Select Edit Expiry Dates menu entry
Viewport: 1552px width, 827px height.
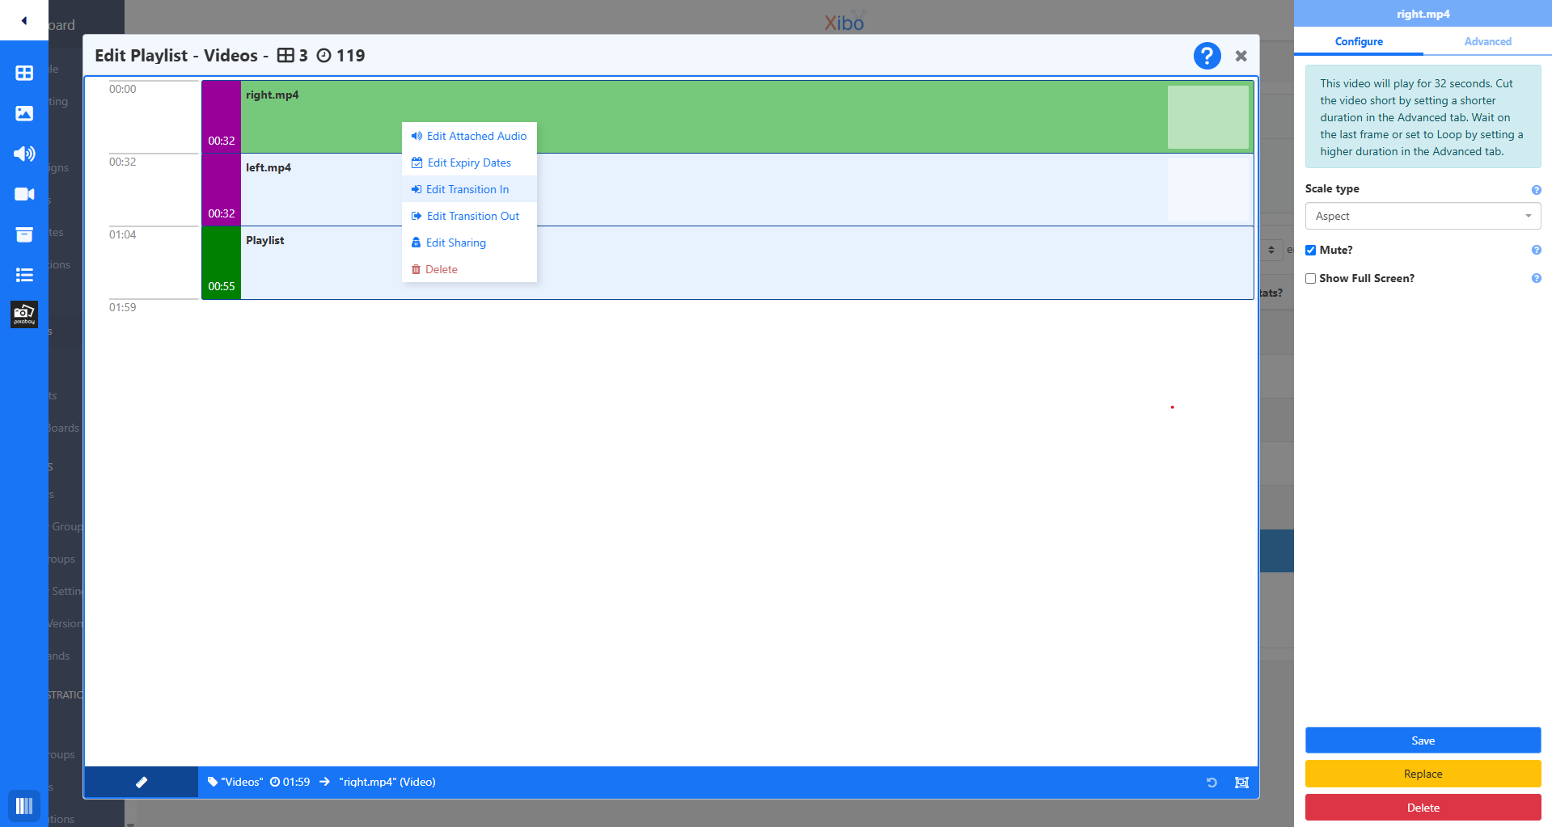tap(469, 162)
